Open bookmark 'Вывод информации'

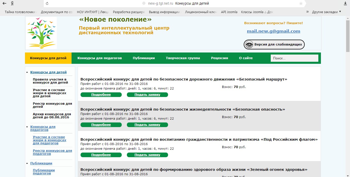(x=165, y=12)
